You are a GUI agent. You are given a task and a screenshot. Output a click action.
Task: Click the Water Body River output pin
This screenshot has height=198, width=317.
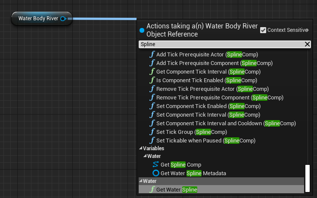click(63, 19)
